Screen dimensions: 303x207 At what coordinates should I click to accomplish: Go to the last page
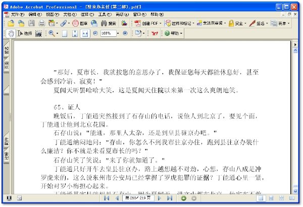(170, 198)
